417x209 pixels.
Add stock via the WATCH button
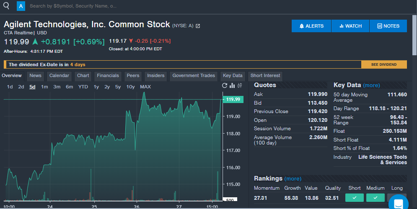click(350, 26)
